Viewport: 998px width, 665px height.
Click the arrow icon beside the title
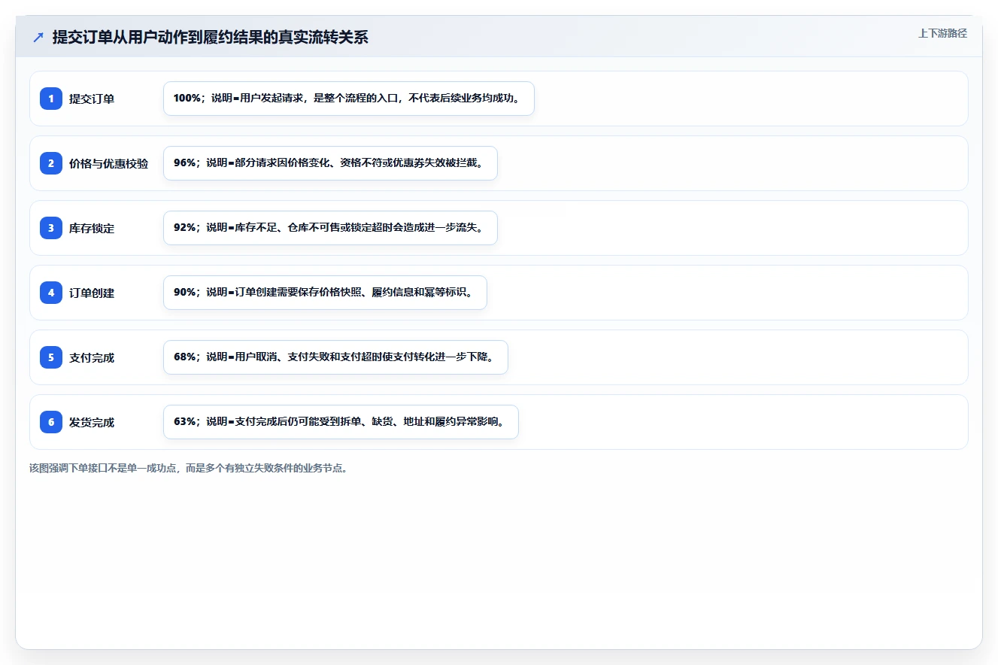coord(38,37)
